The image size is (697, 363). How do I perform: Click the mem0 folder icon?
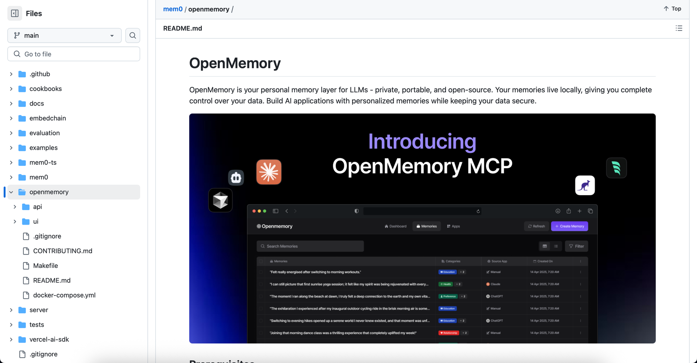pos(22,177)
